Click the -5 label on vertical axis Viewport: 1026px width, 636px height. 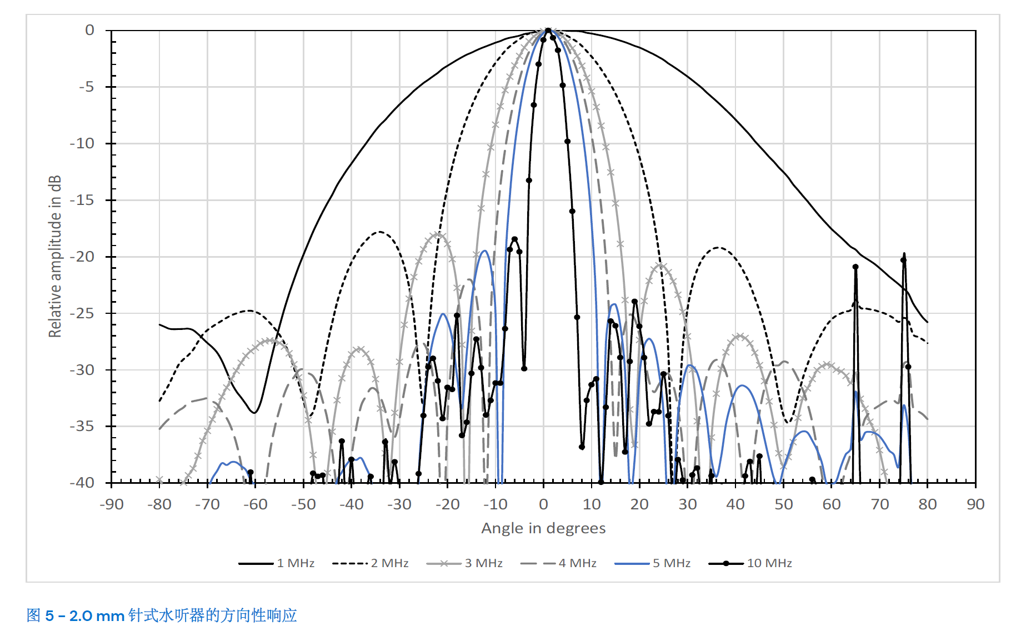(86, 87)
